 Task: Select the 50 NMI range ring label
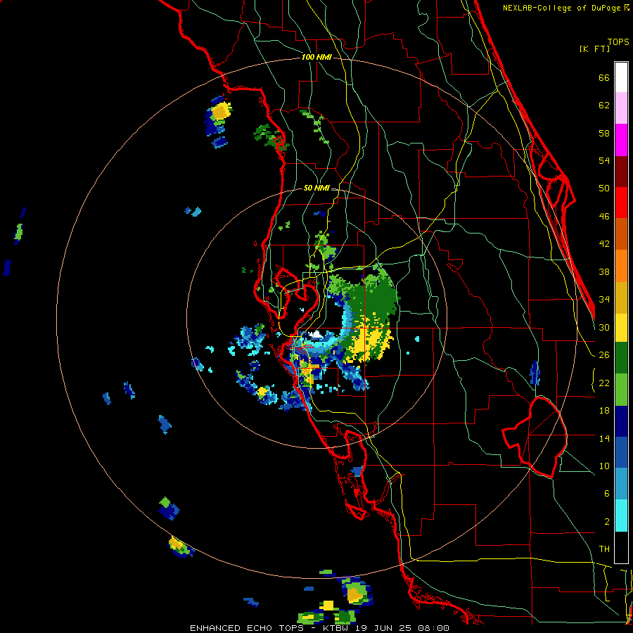(316, 188)
